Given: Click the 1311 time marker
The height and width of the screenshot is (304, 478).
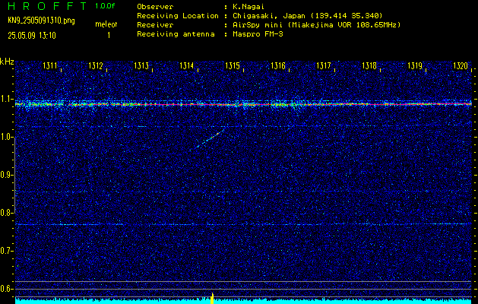Looking at the screenshot, I should [50, 65].
